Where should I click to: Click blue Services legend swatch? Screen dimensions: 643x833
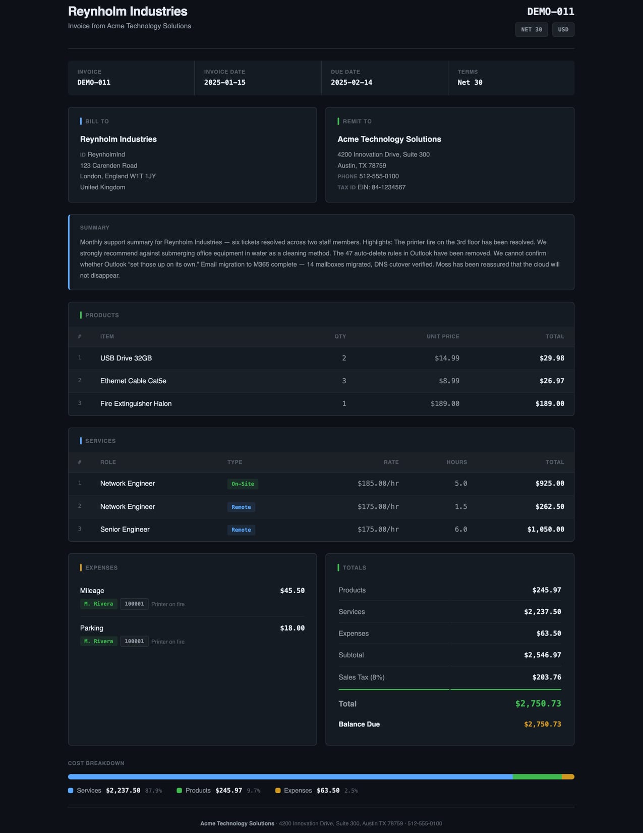click(71, 791)
